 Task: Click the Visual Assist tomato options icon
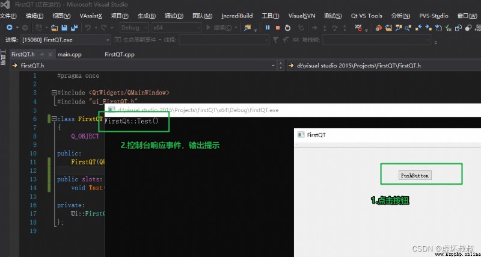pos(379,28)
